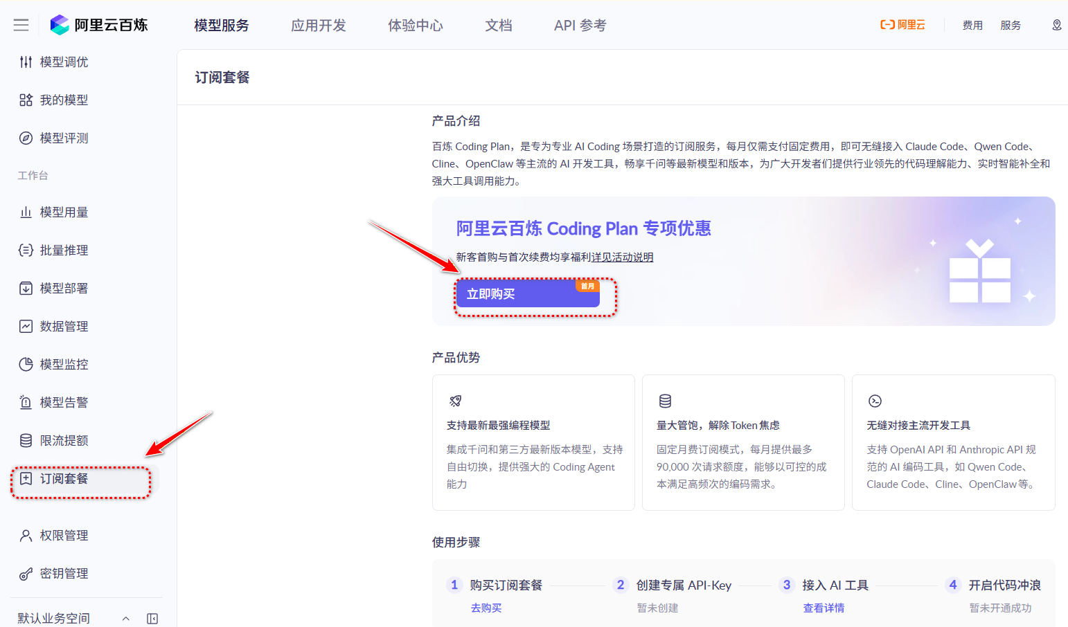Screen dimensions: 1068x627
Task: Click the 模型部署 download box icon
Action: pyautogui.click(x=26, y=289)
